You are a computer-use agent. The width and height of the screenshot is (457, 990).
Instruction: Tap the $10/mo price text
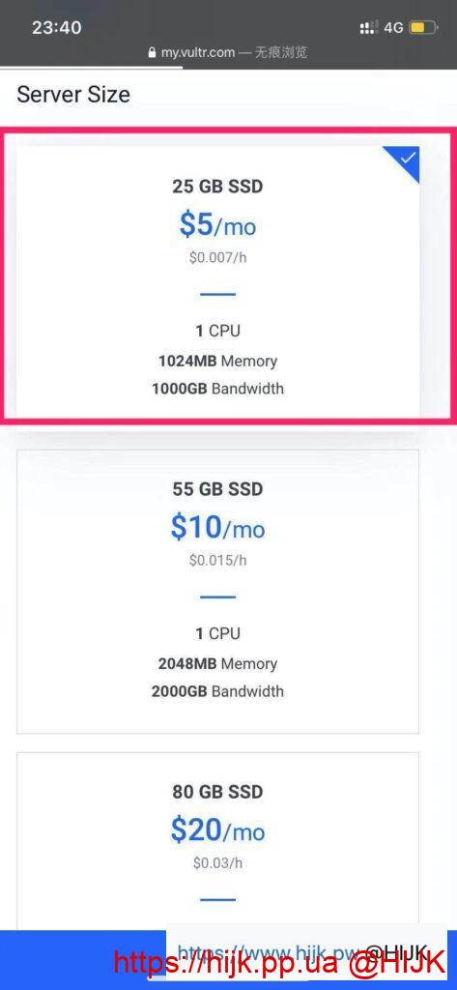click(217, 527)
